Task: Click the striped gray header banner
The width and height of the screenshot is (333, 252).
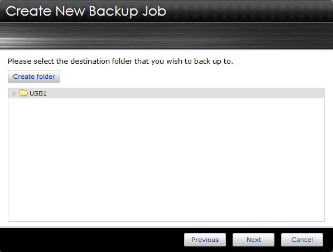Action: pos(166,36)
